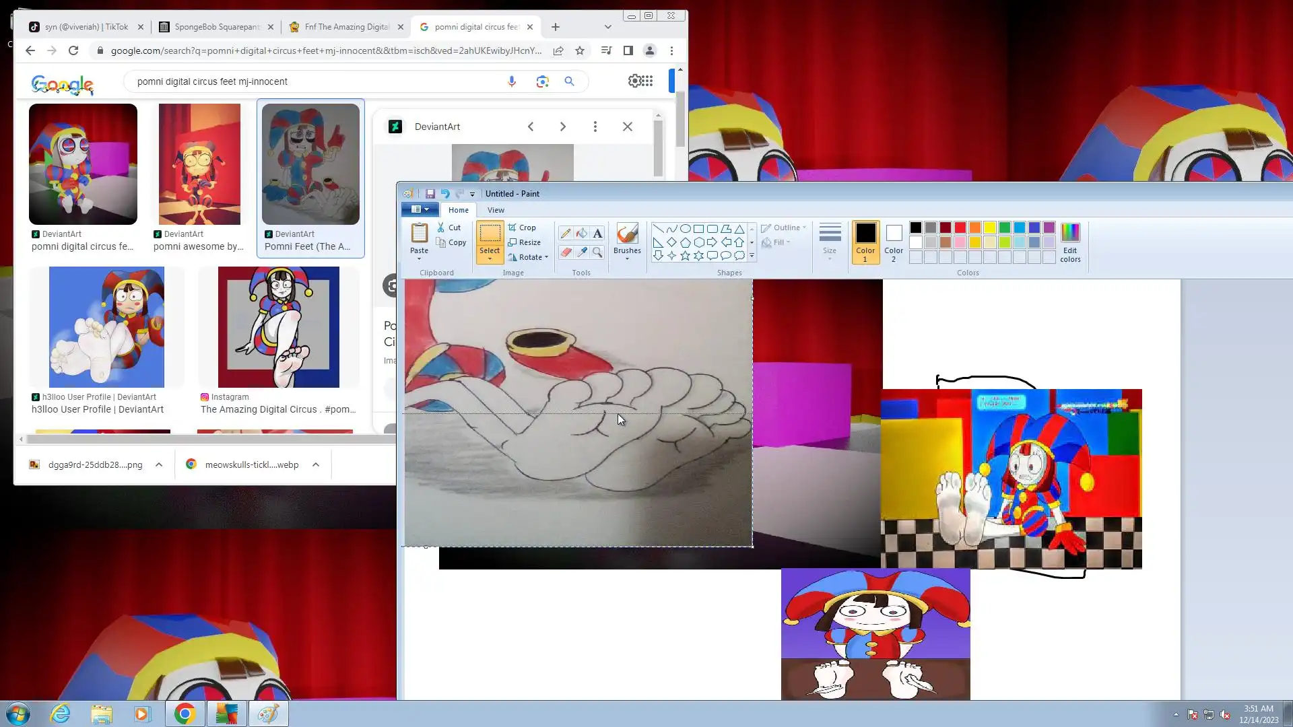Bookmark the page with the star icon
Image resolution: width=1293 pixels, height=727 pixels.
[580, 50]
